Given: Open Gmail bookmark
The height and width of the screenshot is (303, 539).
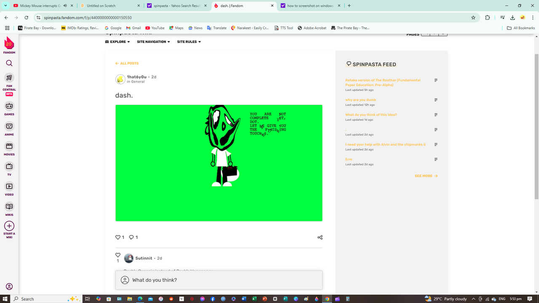Looking at the screenshot, I should 133,28.
